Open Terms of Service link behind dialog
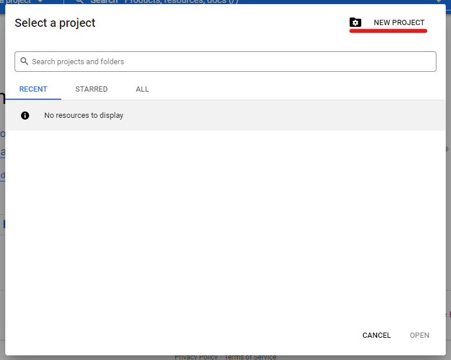This screenshot has height=360, width=451. coord(250,357)
